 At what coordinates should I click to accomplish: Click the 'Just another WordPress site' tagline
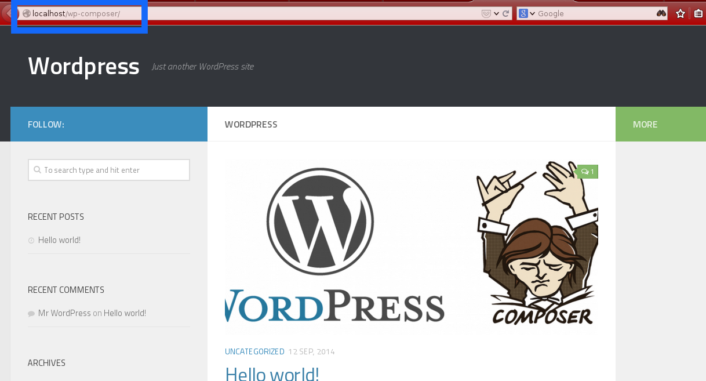203,67
